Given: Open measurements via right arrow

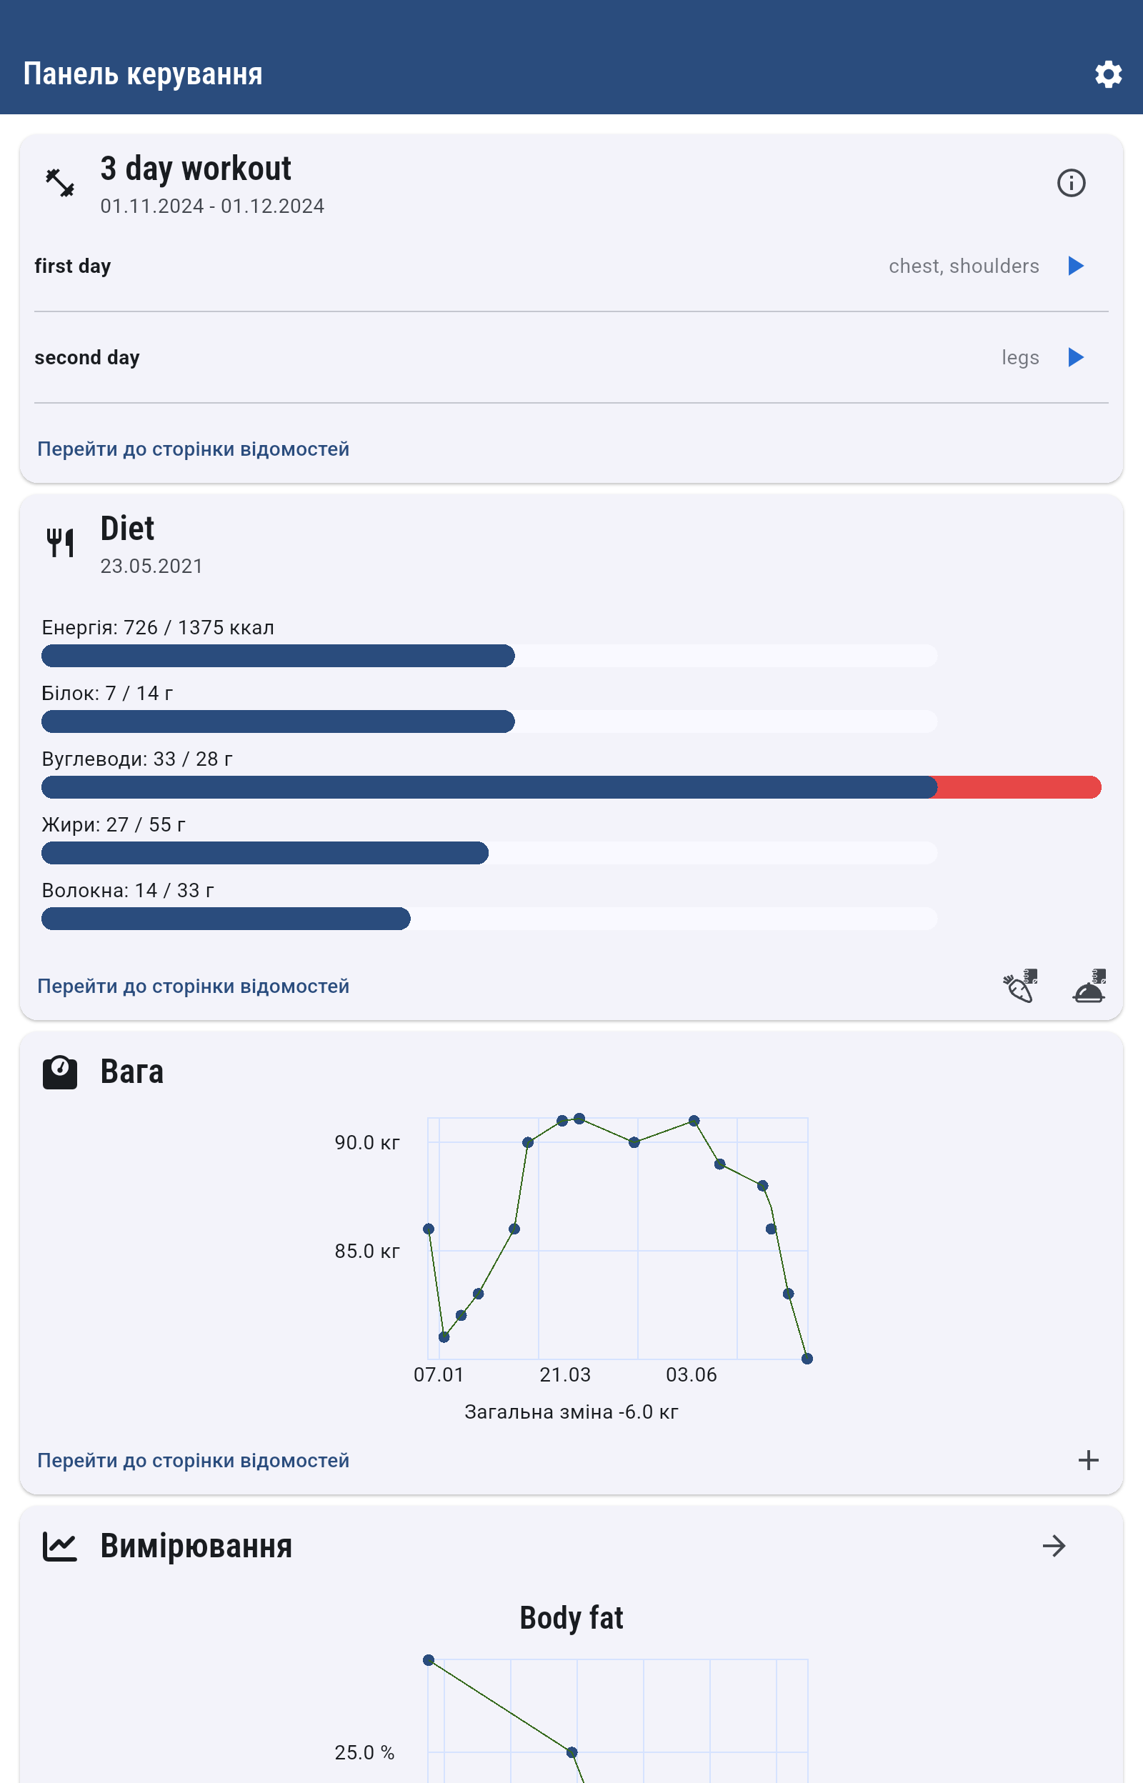Looking at the screenshot, I should click(1054, 1547).
